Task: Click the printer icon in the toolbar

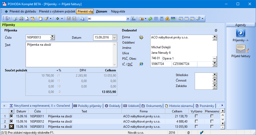Action: [x=21, y=19]
